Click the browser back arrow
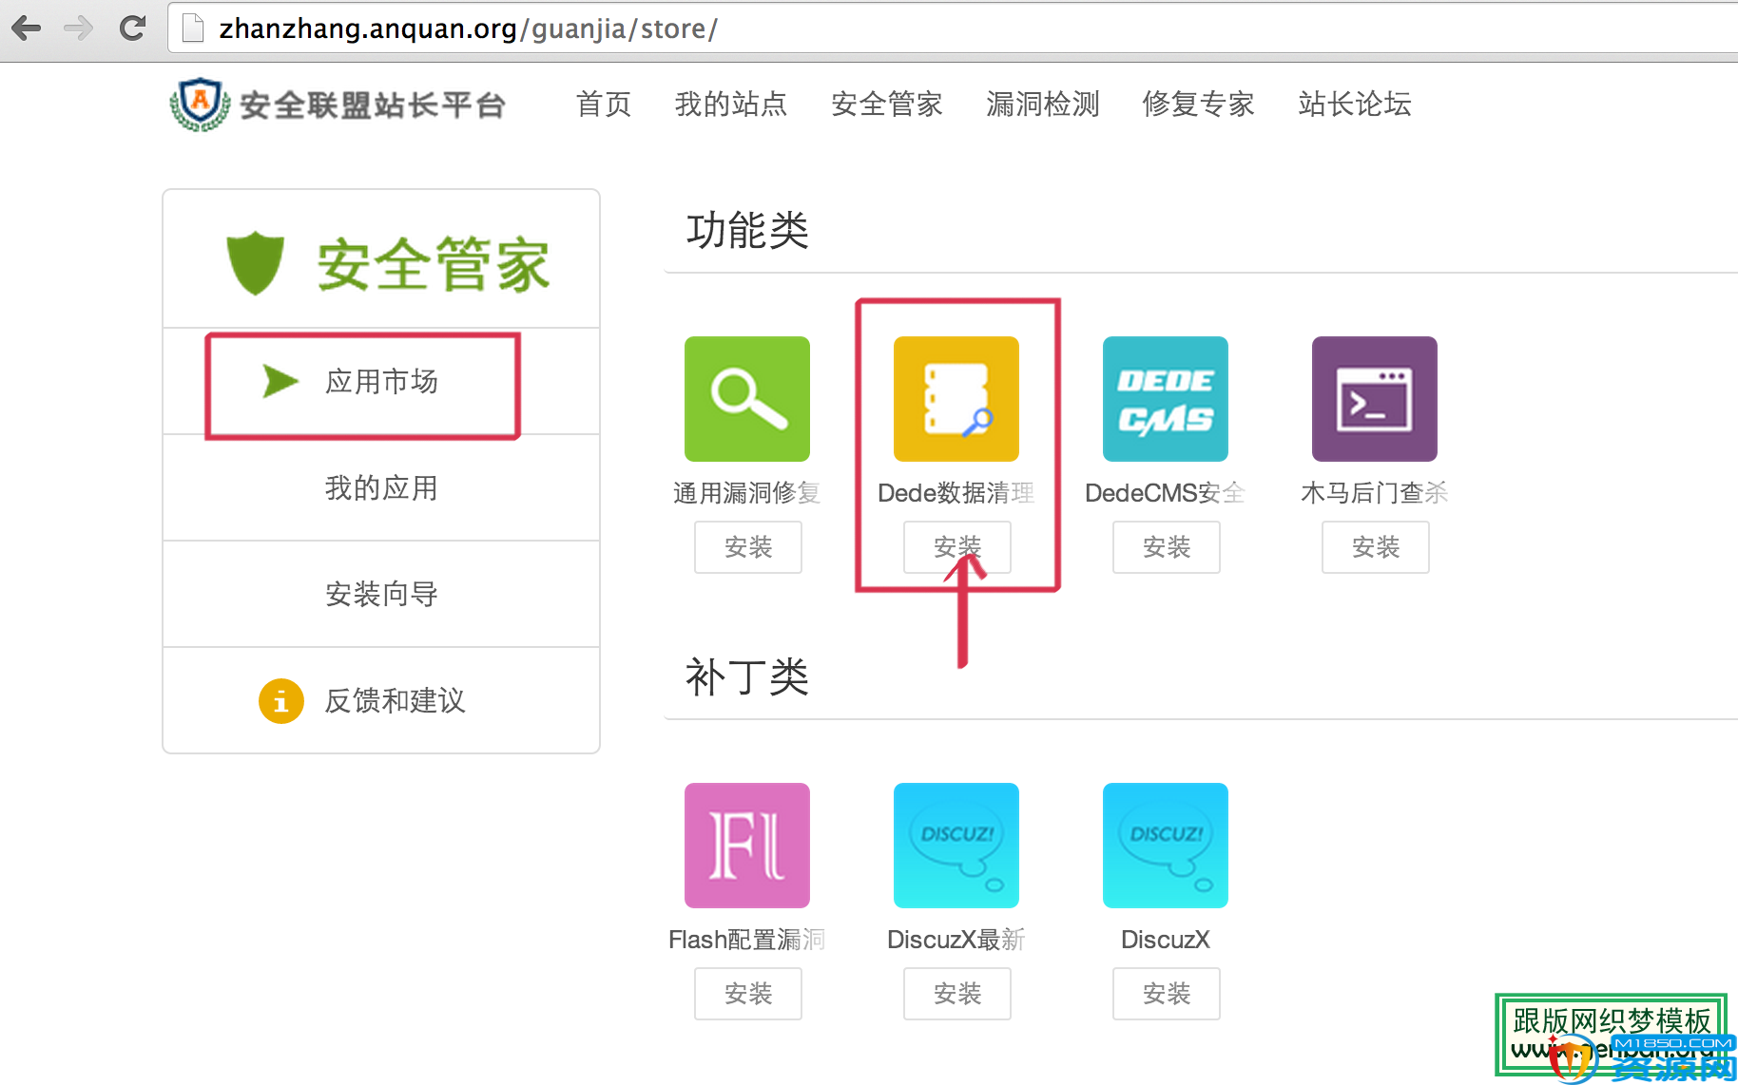 [x=26, y=29]
